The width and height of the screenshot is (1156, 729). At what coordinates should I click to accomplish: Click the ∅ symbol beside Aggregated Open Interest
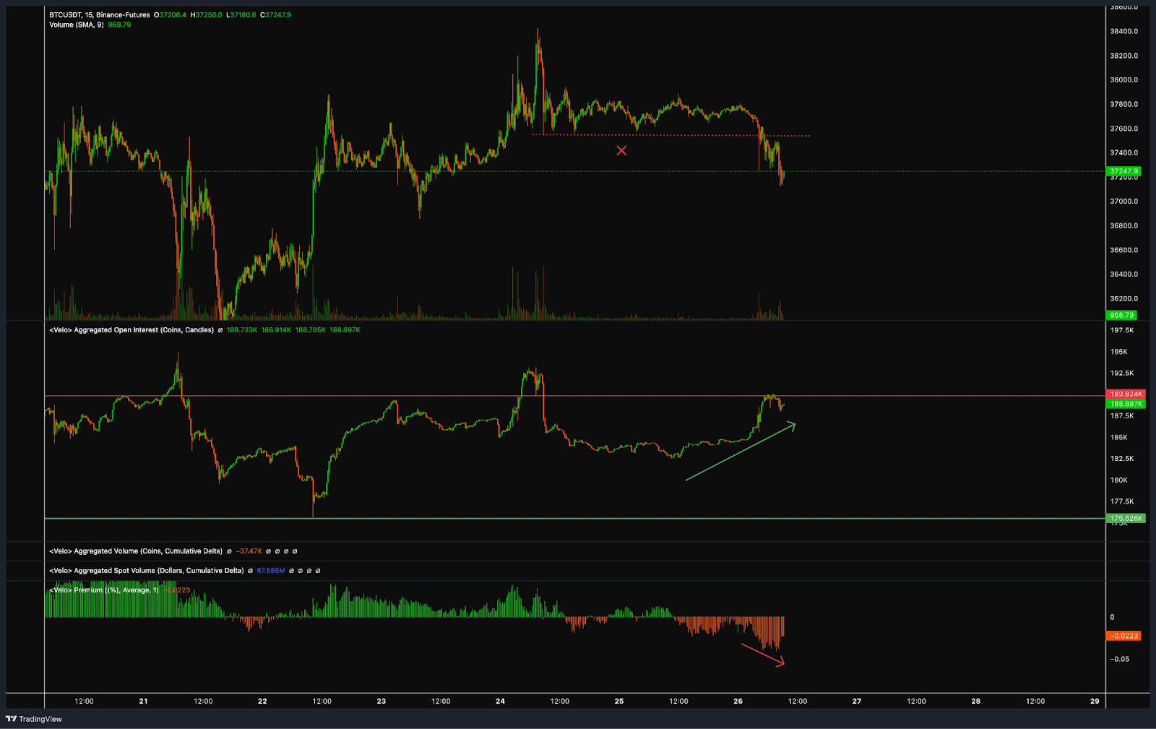pyautogui.click(x=220, y=330)
